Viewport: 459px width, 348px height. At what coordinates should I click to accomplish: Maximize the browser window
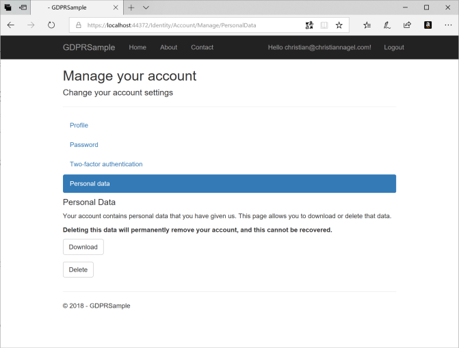tap(426, 8)
